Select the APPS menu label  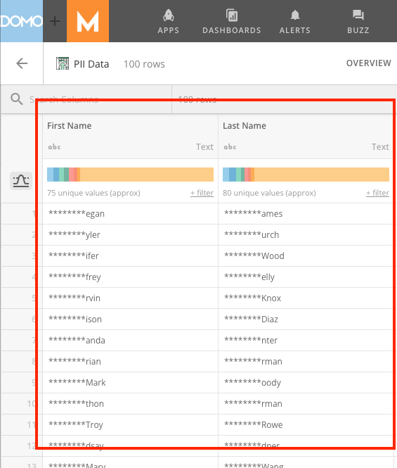point(169,30)
